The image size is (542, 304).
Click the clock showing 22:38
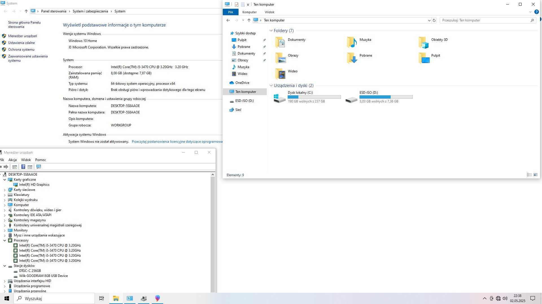click(x=517, y=296)
